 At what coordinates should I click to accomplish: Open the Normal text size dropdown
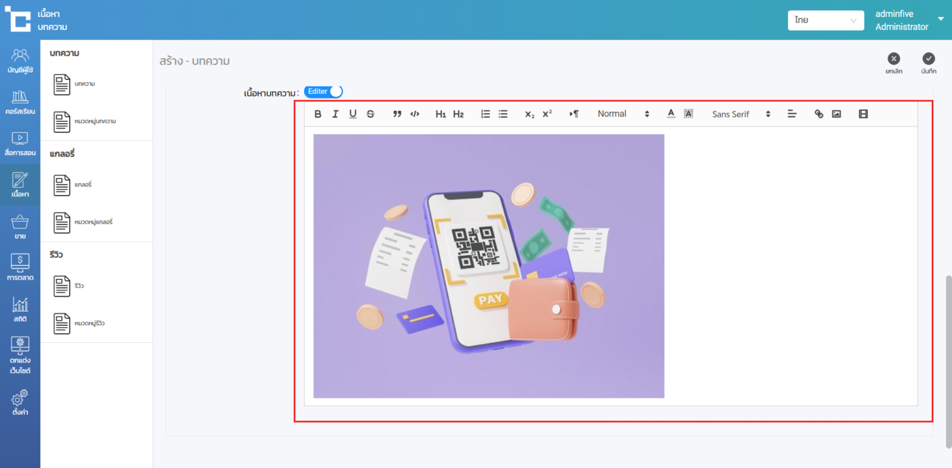624,114
